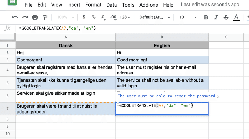Open the 123 more formats dropdown

(x=125, y=17)
